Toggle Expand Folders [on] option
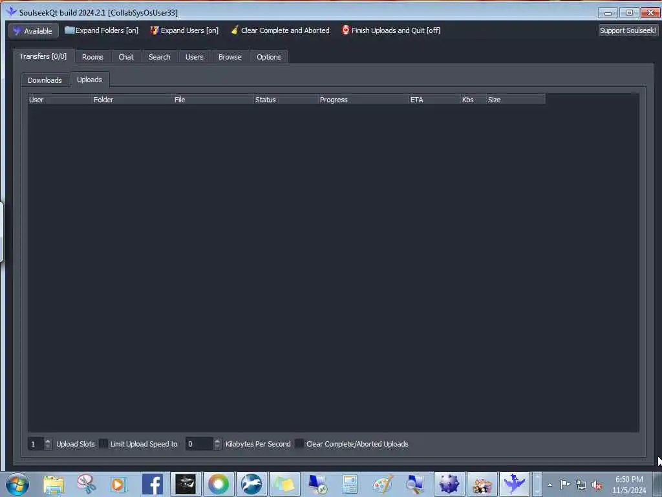This screenshot has width=662, height=497. [x=101, y=30]
